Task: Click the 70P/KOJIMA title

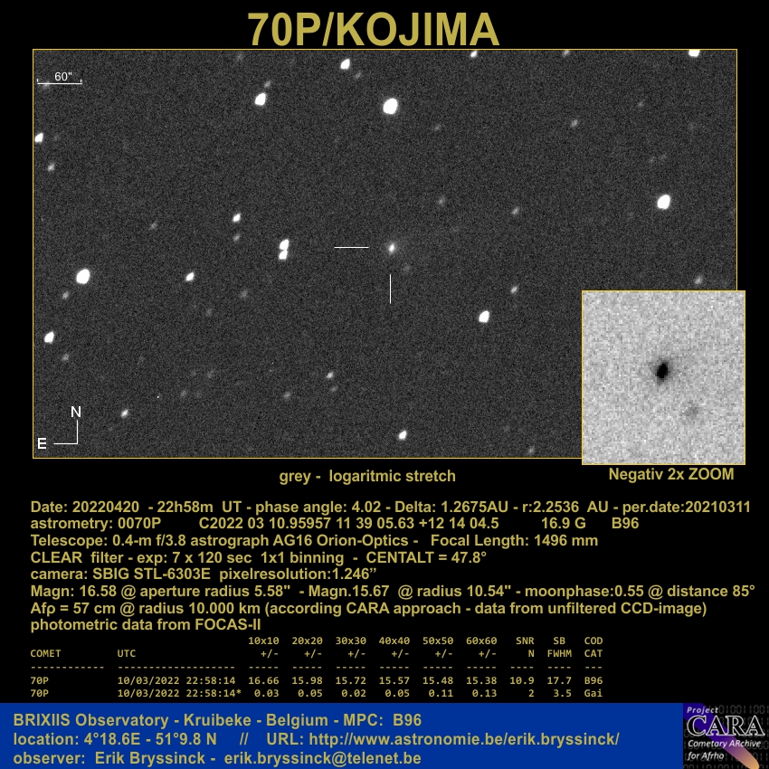Action: coord(374,30)
